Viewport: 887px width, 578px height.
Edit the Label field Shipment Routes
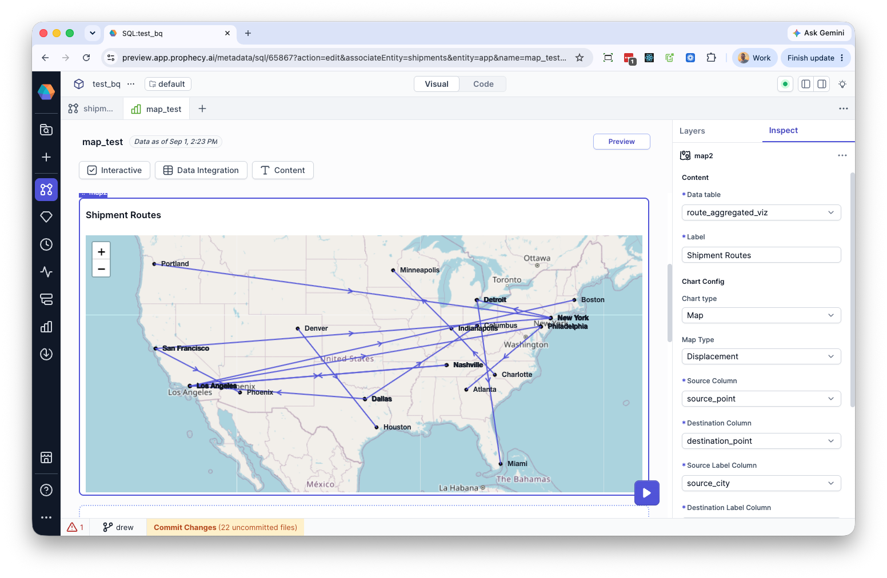pyautogui.click(x=761, y=255)
